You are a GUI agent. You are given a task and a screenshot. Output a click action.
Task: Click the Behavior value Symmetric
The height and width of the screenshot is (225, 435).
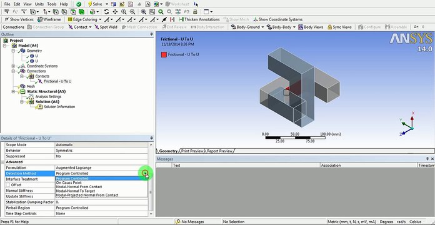101,151
